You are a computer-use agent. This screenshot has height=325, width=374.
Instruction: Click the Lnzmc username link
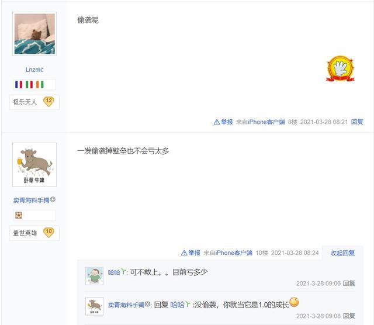pos(34,70)
